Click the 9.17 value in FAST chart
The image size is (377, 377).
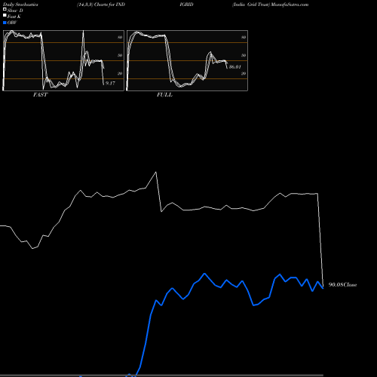pyautogui.click(x=110, y=83)
